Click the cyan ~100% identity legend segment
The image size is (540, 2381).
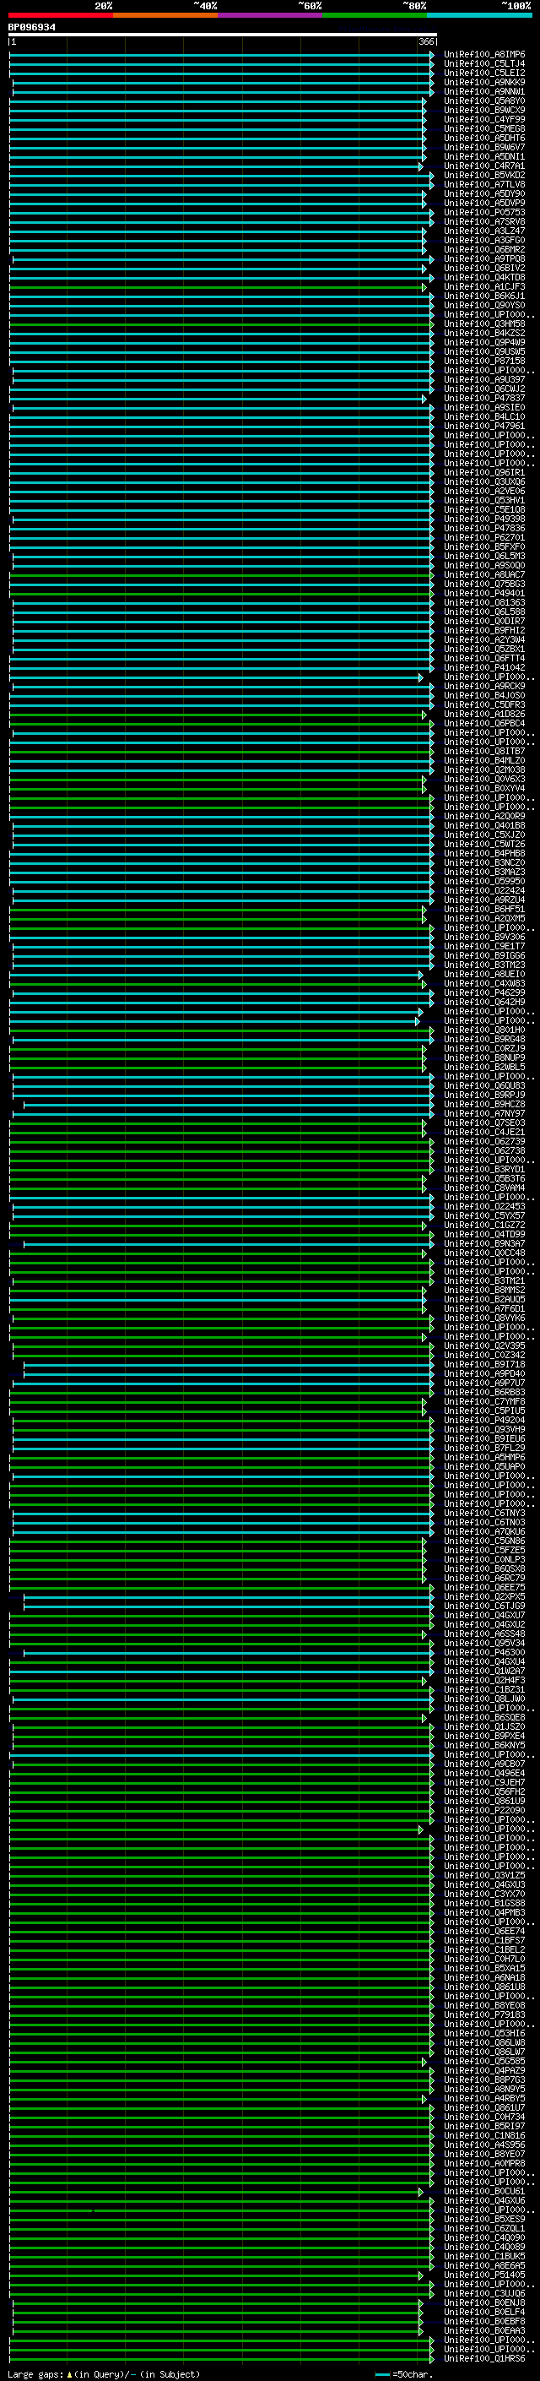480,15
